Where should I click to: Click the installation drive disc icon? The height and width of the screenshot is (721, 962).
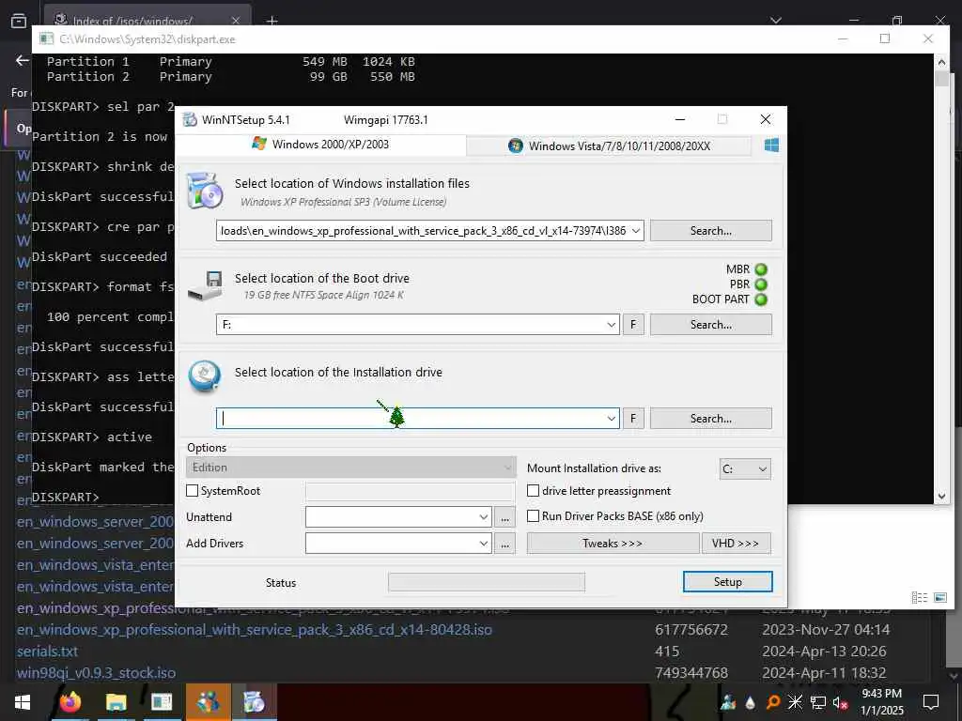(204, 376)
